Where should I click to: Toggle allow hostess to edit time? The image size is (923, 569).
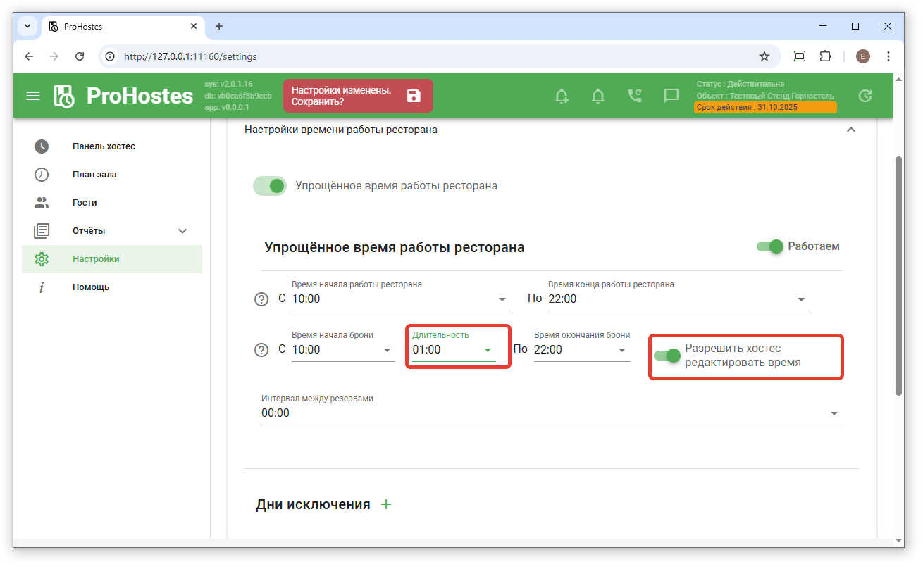(667, 356)
